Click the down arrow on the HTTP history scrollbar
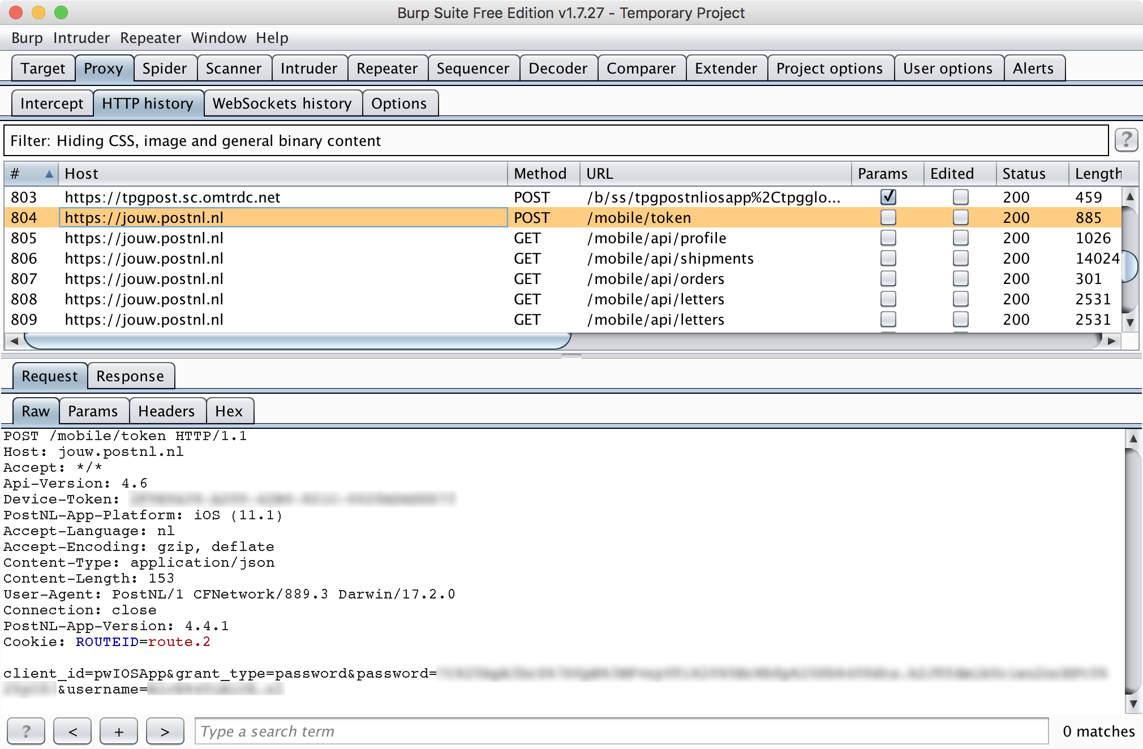The image size is (1143, 749). pyautogui.click(x=1130, y=320)
